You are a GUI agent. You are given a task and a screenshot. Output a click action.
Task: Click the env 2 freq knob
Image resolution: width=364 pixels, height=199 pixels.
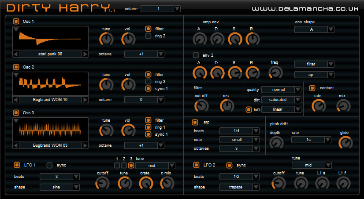(275, 72)
